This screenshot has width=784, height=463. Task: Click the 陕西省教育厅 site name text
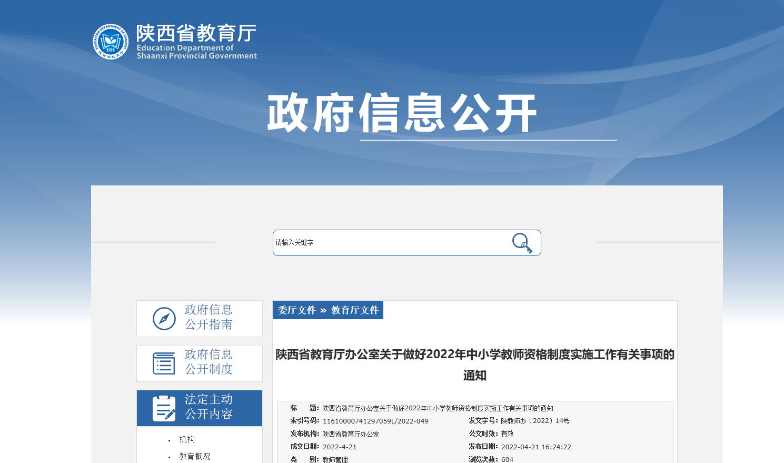196,33
